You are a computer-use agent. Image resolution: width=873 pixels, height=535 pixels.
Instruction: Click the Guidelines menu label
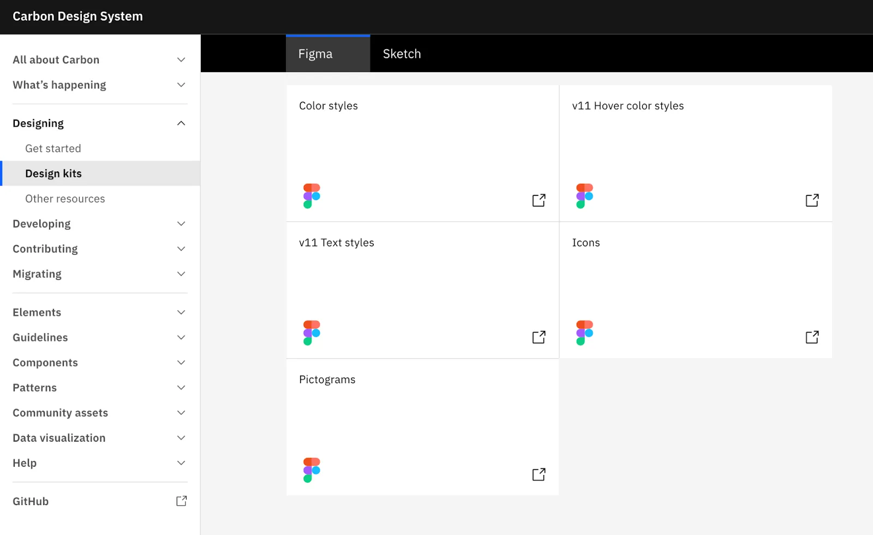[40, 337]
